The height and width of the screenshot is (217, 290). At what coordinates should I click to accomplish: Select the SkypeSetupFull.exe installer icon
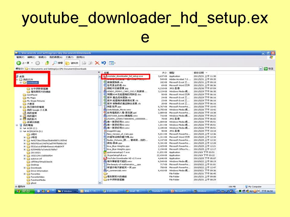click(105, 156)
